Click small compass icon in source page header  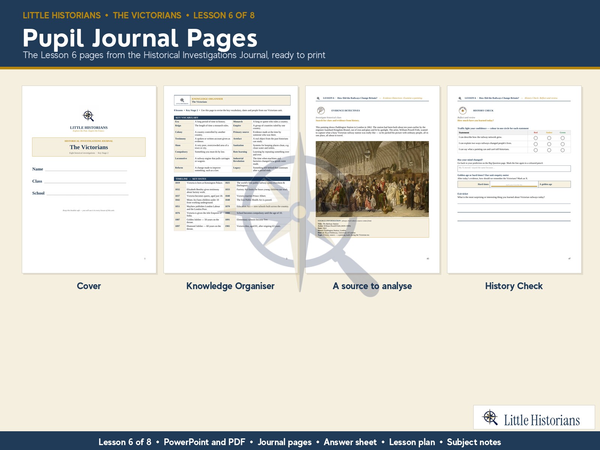pyautogui.click(x=318, y=98)
